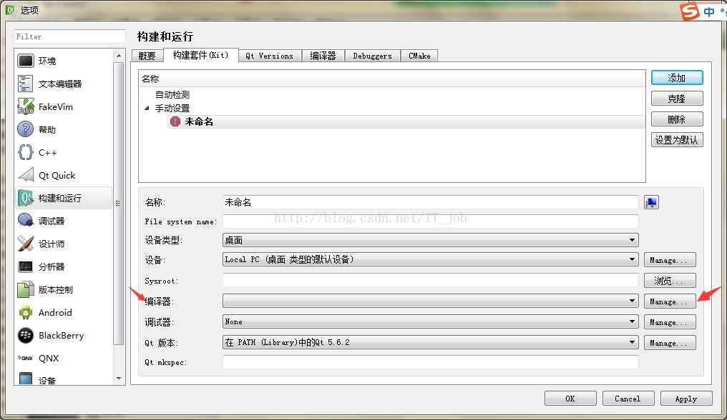Collapse the 手动设置 tree node
Image resolution: width=727 pixels, height=420 pixels.
coord(147,108)
